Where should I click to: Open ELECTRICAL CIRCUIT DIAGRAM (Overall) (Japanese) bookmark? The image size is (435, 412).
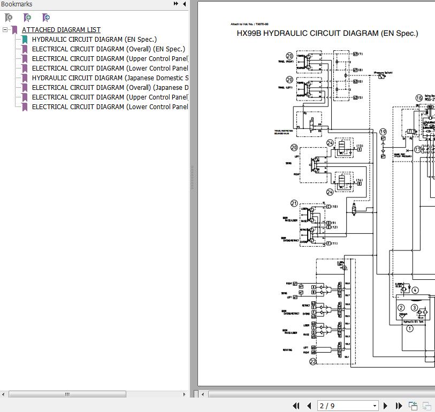click(110, 88)
